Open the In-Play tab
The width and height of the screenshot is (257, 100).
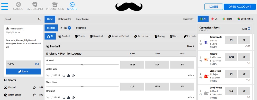[x=66, y=28]
